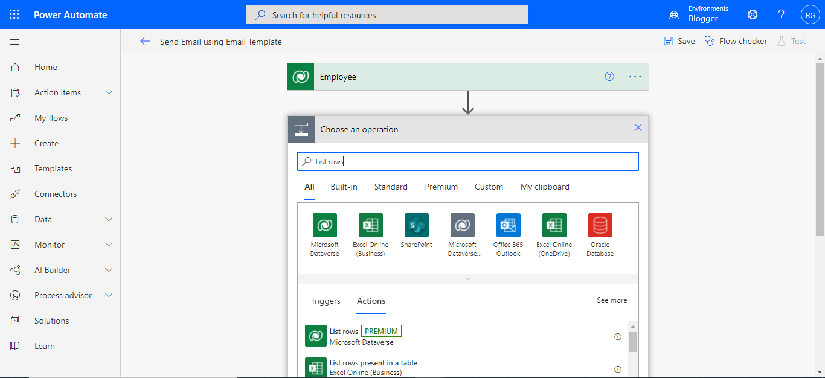Click the Learn book icon in sidebar

pos(15,346)
